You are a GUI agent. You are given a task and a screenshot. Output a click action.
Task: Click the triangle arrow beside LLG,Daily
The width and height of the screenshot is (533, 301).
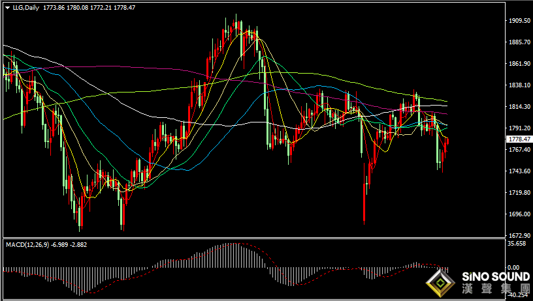click(x=8, y=7)
